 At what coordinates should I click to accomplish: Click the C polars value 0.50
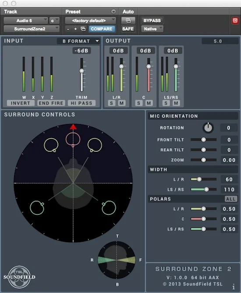click(229, 219)
